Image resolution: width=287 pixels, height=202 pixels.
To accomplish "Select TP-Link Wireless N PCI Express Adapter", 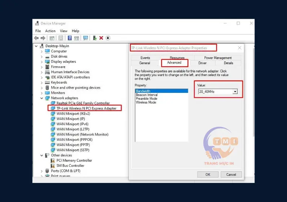I will pyautogui.click(x=86, y=108).
